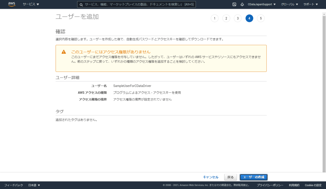Click the search magnifier icon
This screenshot has height=189, width=326.
(x=81, y=5)
